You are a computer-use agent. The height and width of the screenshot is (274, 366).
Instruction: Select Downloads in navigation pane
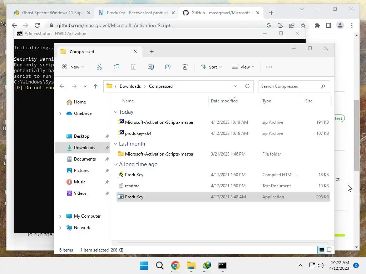[x=83, y=148]
